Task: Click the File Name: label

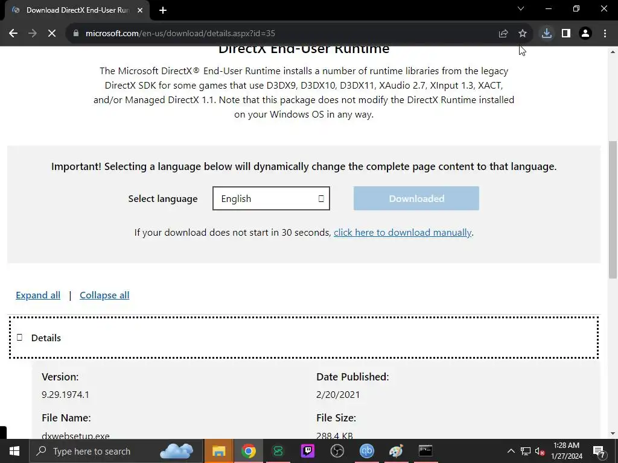Action: (x=66, y=418)
